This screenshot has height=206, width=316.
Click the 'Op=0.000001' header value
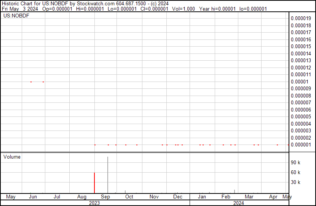pos(57,9)
